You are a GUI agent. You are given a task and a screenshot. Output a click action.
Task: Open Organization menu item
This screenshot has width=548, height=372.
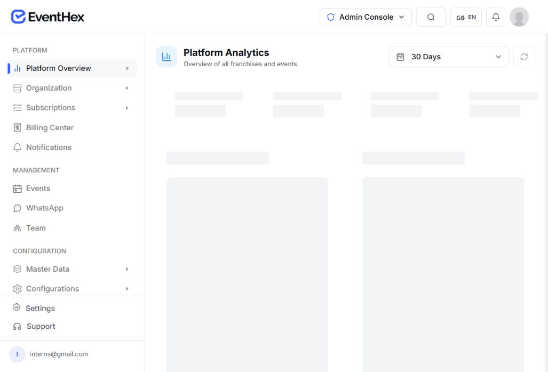point(73,88)
